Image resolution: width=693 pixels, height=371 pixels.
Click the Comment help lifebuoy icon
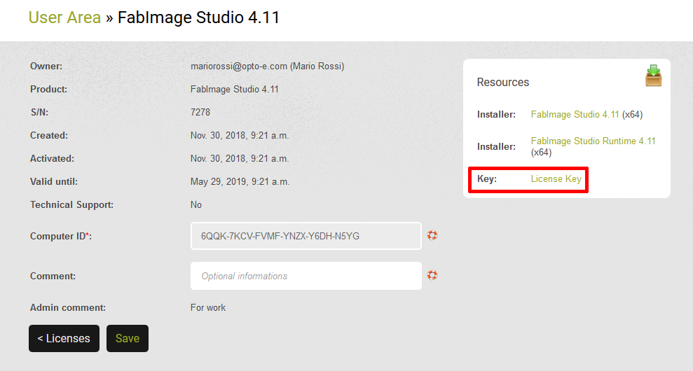point(432,274)
